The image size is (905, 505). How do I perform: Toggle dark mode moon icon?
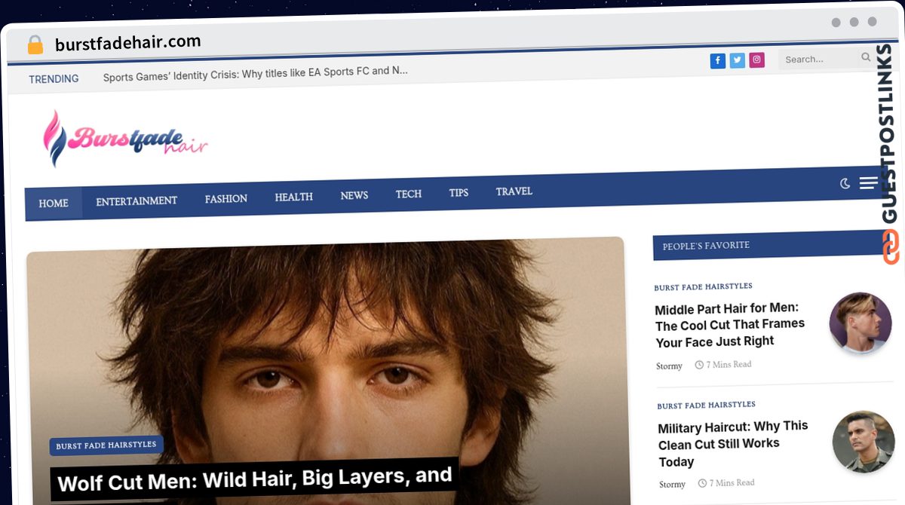click(845, 183)
